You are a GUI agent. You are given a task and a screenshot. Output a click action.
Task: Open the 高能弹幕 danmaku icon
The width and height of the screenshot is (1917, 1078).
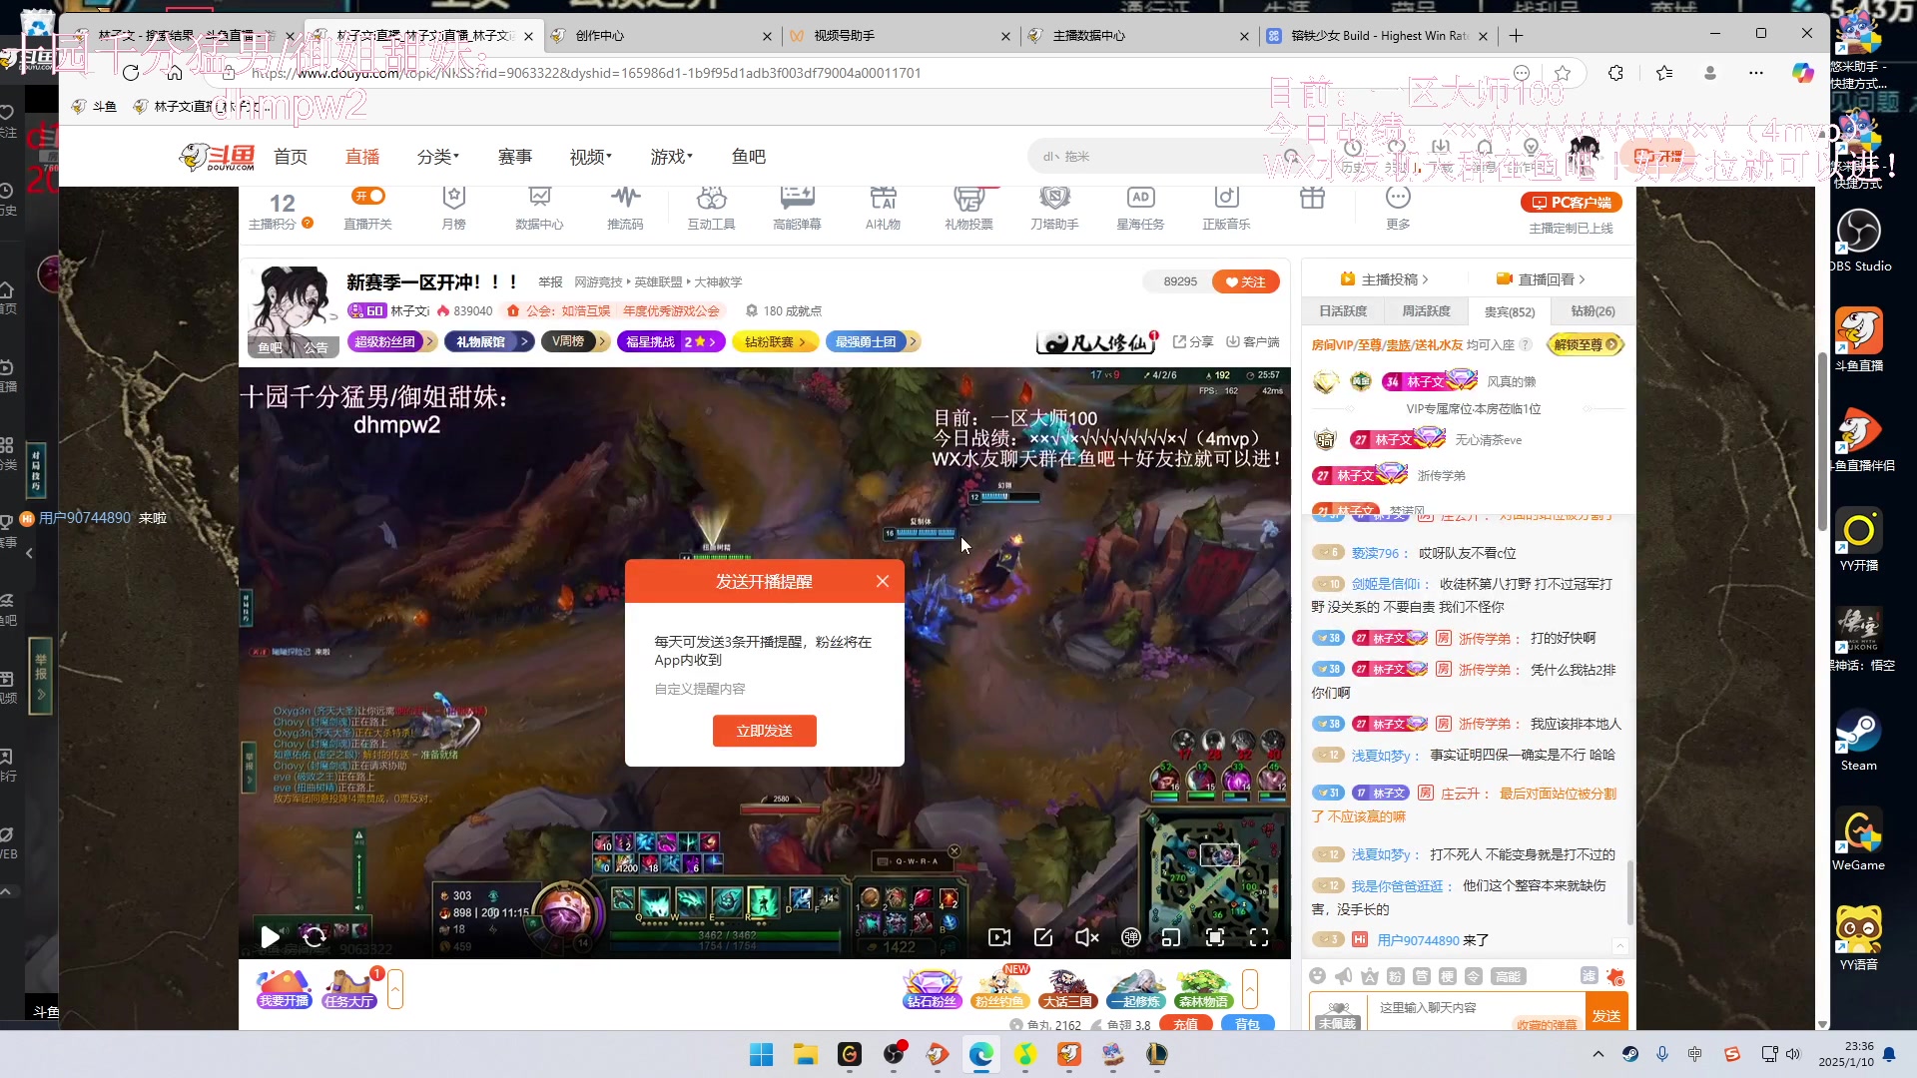(797, 208)
